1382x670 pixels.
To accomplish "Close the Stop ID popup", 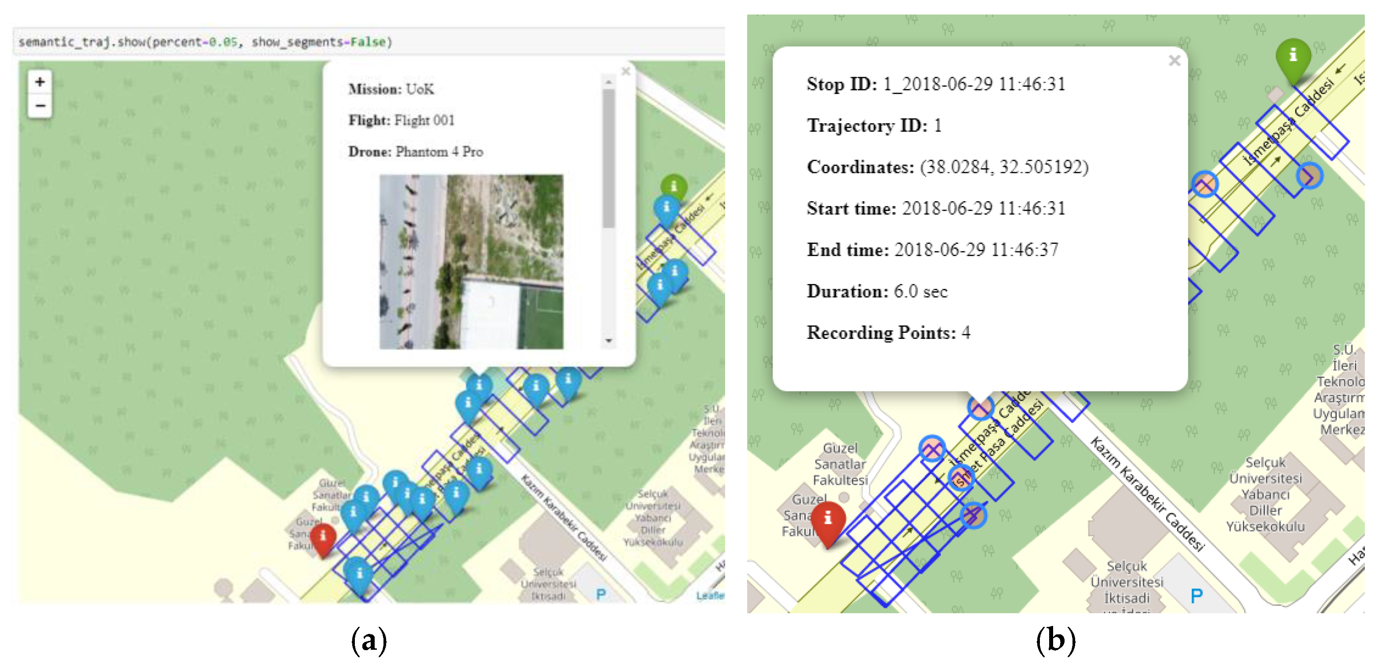I will (x=1174, y=61).
